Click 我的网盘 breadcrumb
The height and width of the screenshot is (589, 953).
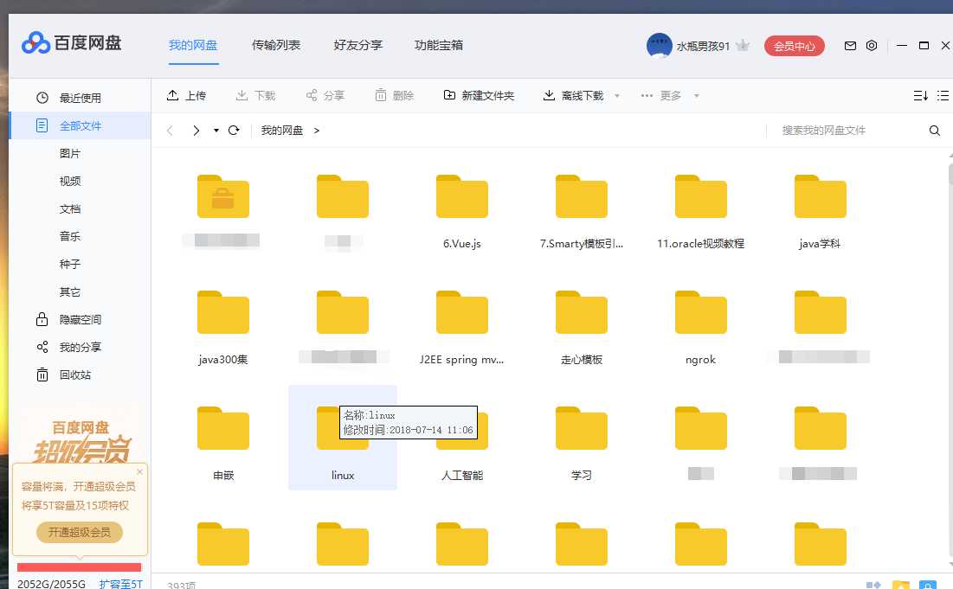pos(281,131)
